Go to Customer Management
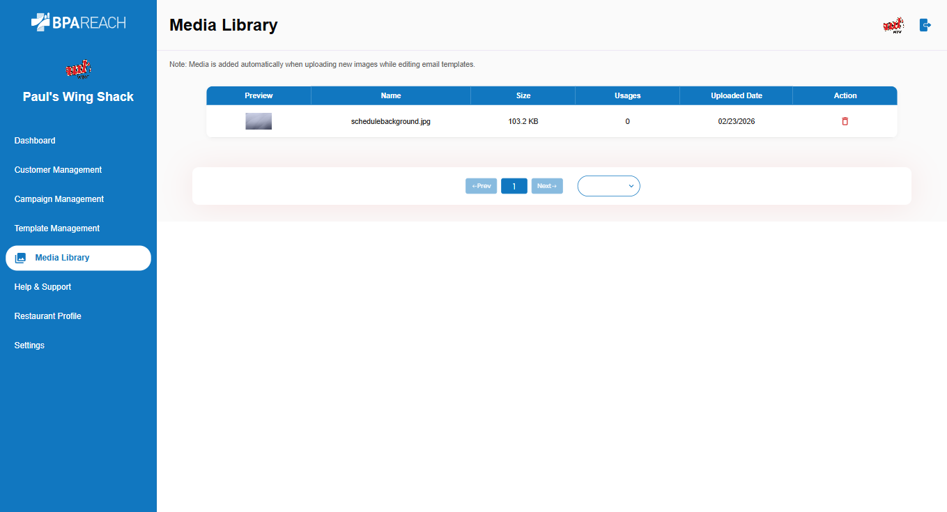This screenshot has width=947, height=512. point(58,170)
